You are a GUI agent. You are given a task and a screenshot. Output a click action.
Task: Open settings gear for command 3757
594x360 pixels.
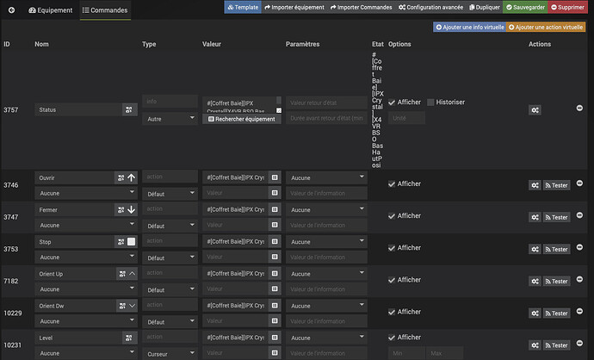(x=535, y=110)
